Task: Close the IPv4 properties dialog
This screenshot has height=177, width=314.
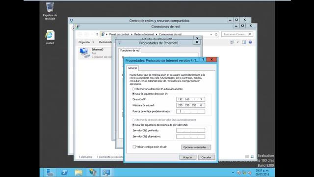Action: pos(211,59)
